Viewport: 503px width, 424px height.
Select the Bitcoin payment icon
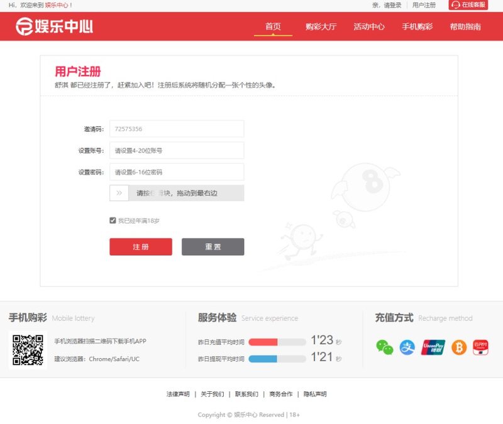click(459, 347)
